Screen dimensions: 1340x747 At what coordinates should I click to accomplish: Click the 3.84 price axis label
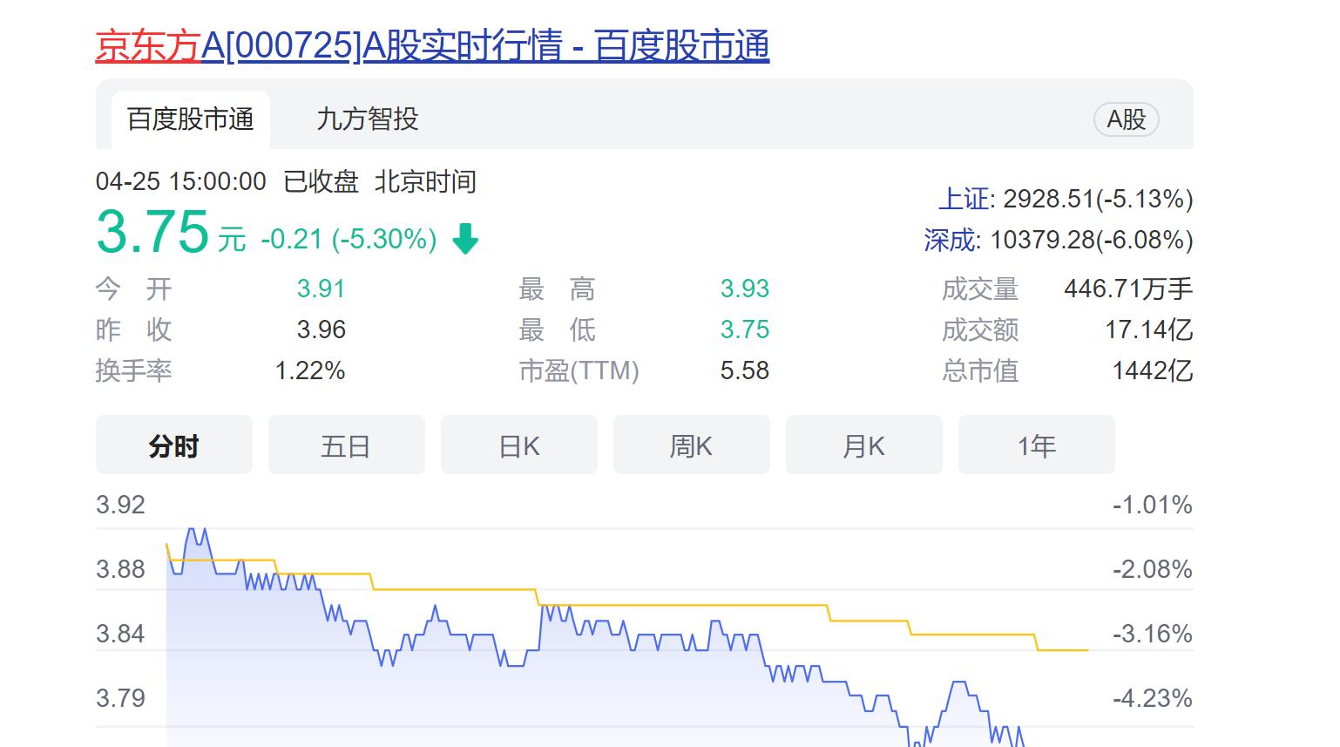(120, 634)
